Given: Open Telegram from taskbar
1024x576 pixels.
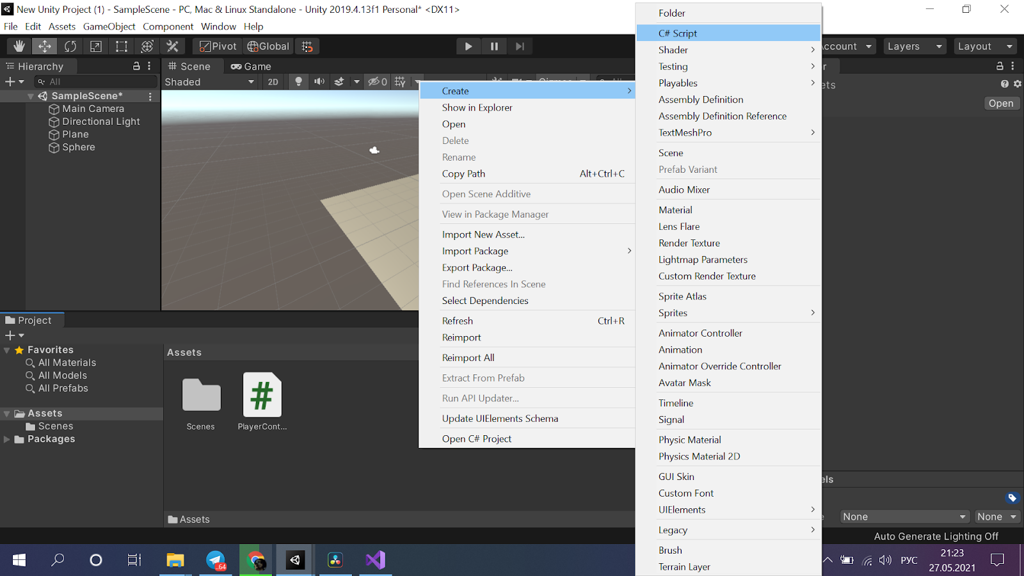Looking at the screenshot, I should (216, 560).
